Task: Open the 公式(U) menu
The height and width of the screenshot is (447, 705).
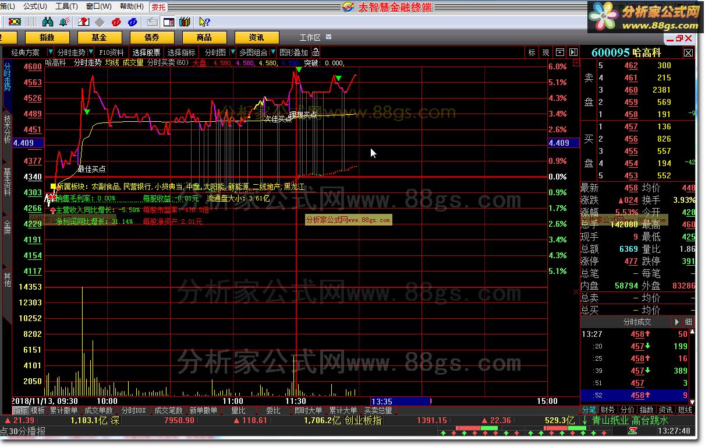Action: pos(36,6)
